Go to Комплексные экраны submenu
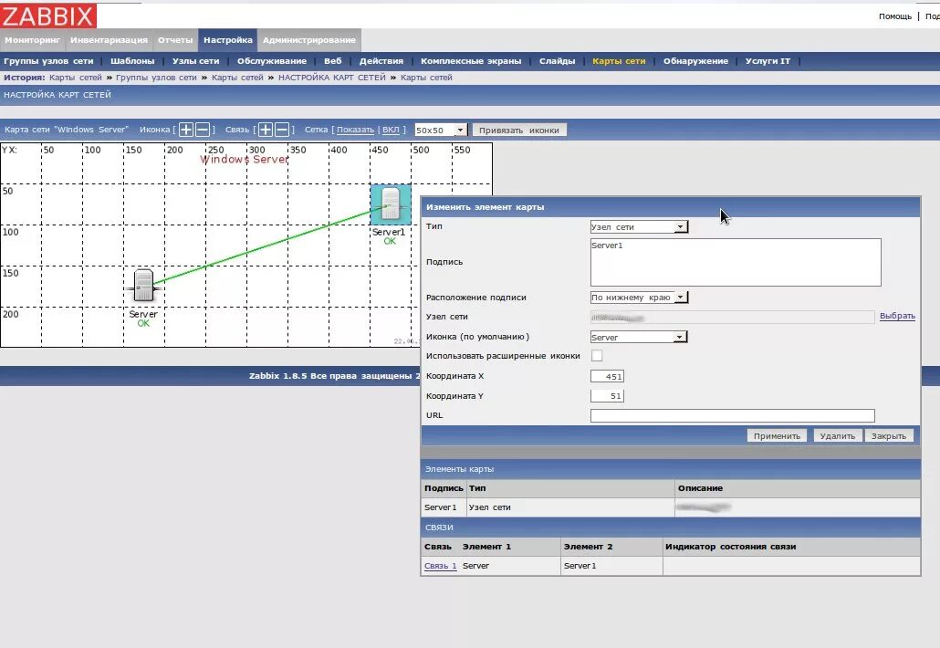This screenshot has width=940, height=648. click(x=471, y=60)
